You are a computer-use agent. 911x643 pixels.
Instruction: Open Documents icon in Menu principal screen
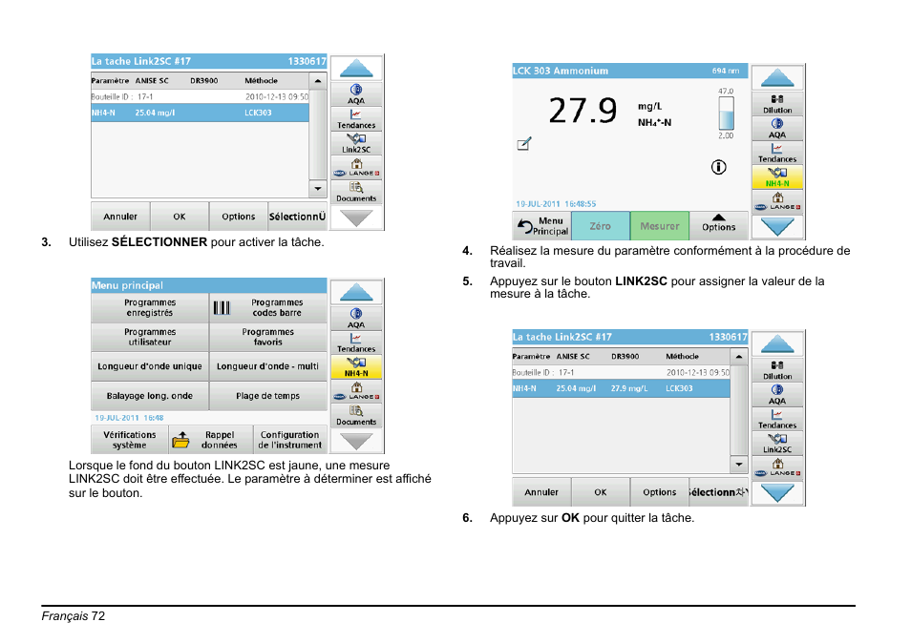[x=356, y=416]
